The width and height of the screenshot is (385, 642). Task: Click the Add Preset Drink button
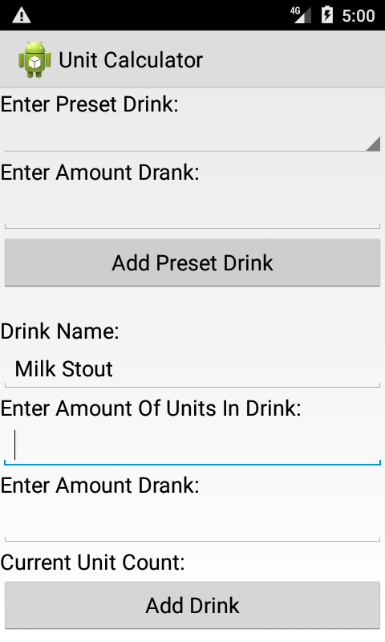click(192, 262)
